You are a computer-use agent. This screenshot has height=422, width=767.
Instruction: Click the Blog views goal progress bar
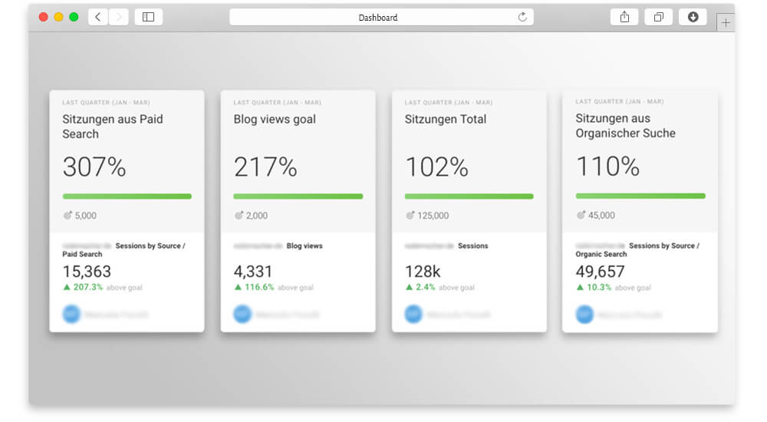298,196
